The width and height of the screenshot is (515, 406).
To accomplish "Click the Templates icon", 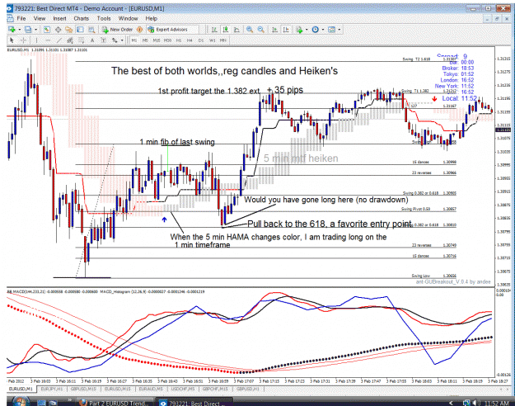I will pyautogui.click(x=332, y=30).
